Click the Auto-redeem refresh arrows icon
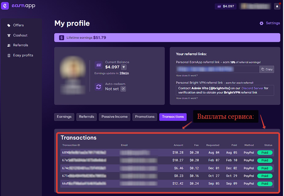 pyautogui.click(x=99, y=87)
